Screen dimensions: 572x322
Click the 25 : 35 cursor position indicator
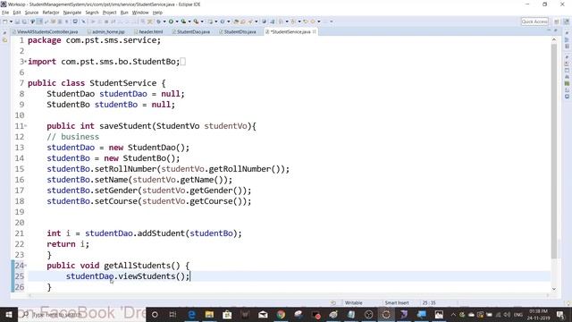coord(429,302)
